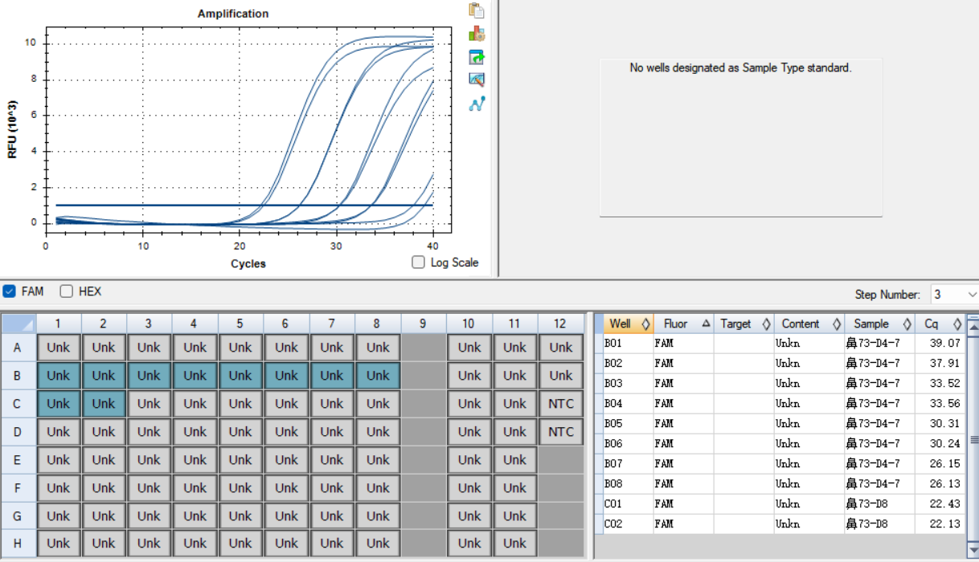Image resolution: width=979 pixels, height=562 pixels.
Task: Toggle well A1 on the plate
Action: click(58, 348)
